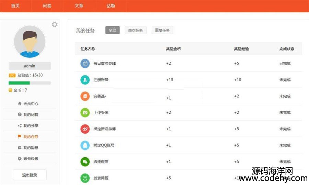The width and height of the screenshot is (309, 185).
Task: Click the +5 coin reward for 发表问题
Action: [169, 178]
